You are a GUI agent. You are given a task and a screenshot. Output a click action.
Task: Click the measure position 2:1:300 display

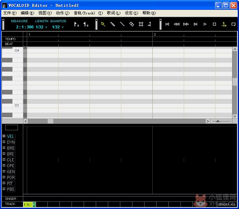(x=25, y=27)
